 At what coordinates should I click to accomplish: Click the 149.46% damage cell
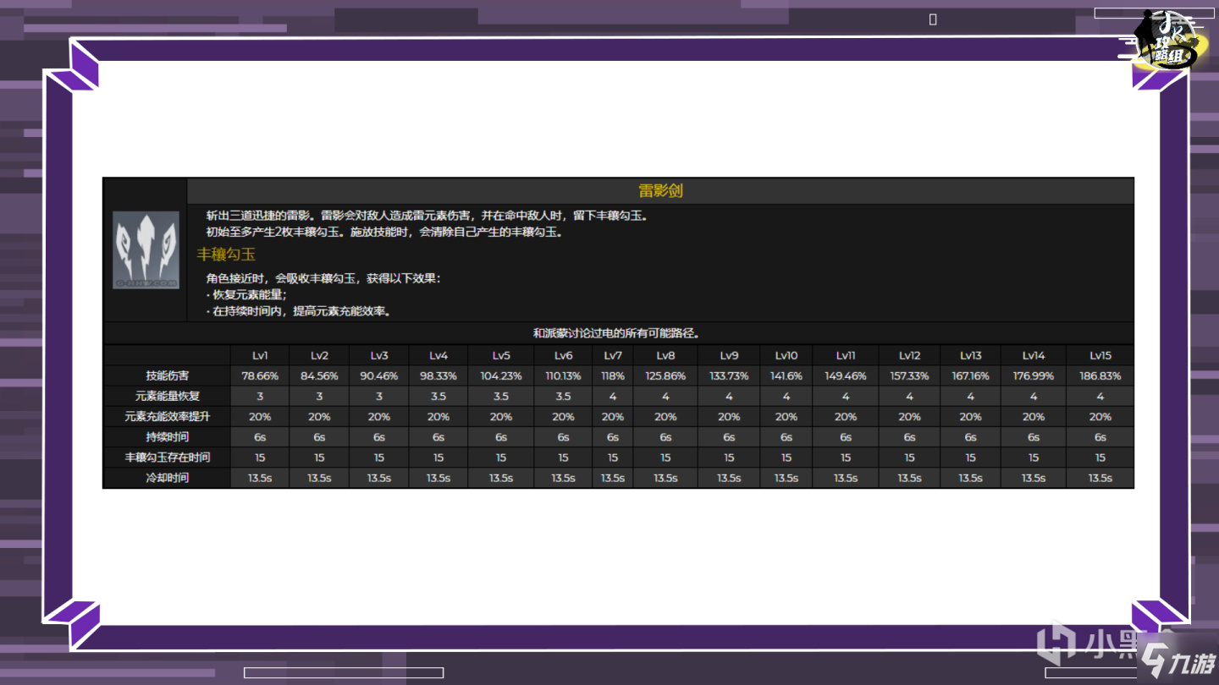[x=846, y=376]
